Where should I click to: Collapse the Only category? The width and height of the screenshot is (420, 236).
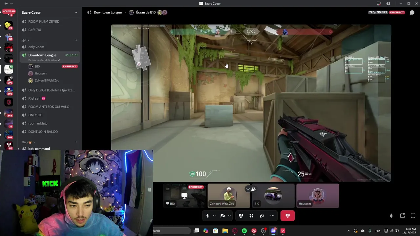click(x=28, y=142)
